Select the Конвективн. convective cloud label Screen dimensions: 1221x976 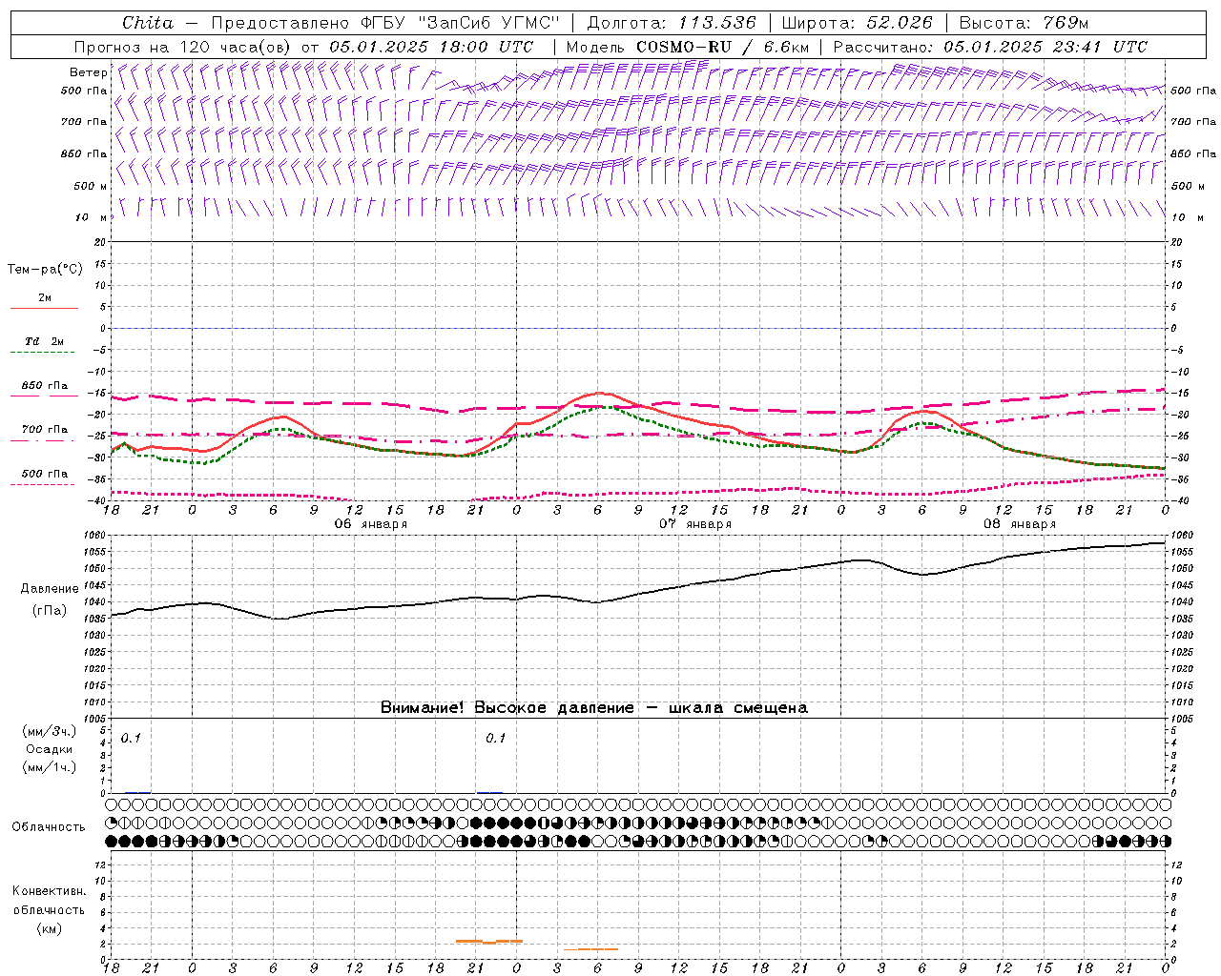[x=49, y=891]
